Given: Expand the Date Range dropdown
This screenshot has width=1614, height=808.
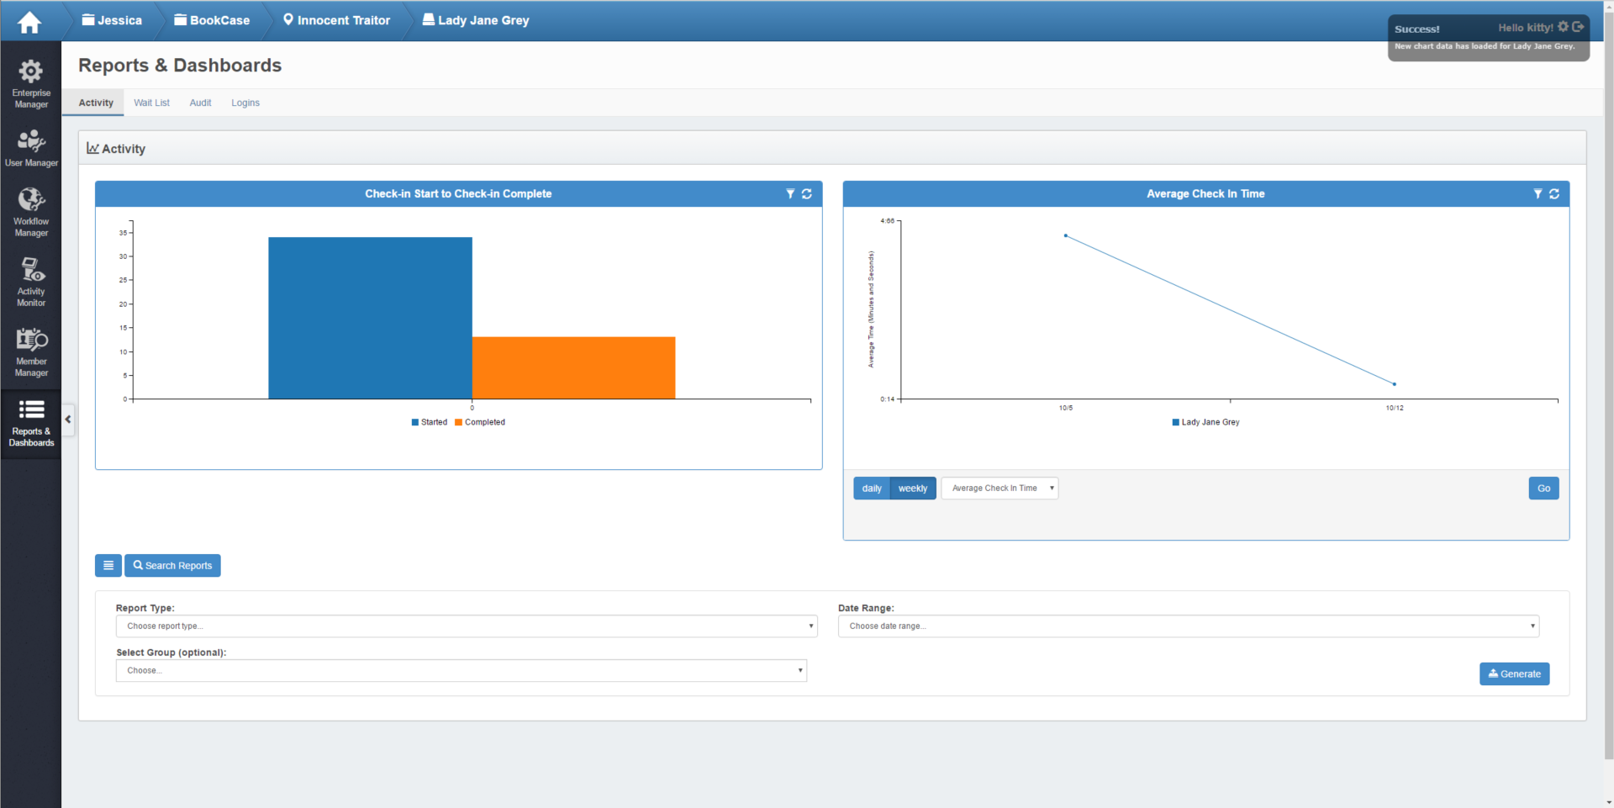Looking at the screenshot, I should [x=1188, y=626].
